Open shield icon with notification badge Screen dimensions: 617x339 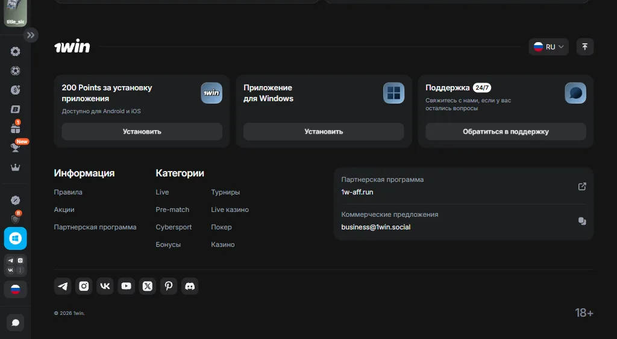point(15,219)
